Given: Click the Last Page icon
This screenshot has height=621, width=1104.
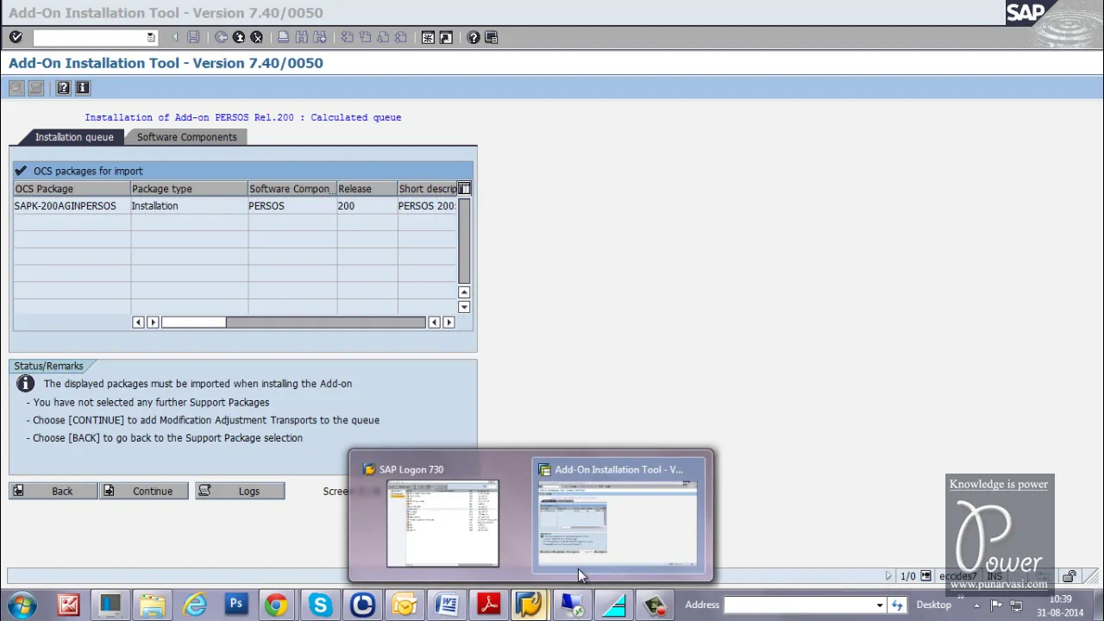Looking at the screenshot, I should (401, 37).
